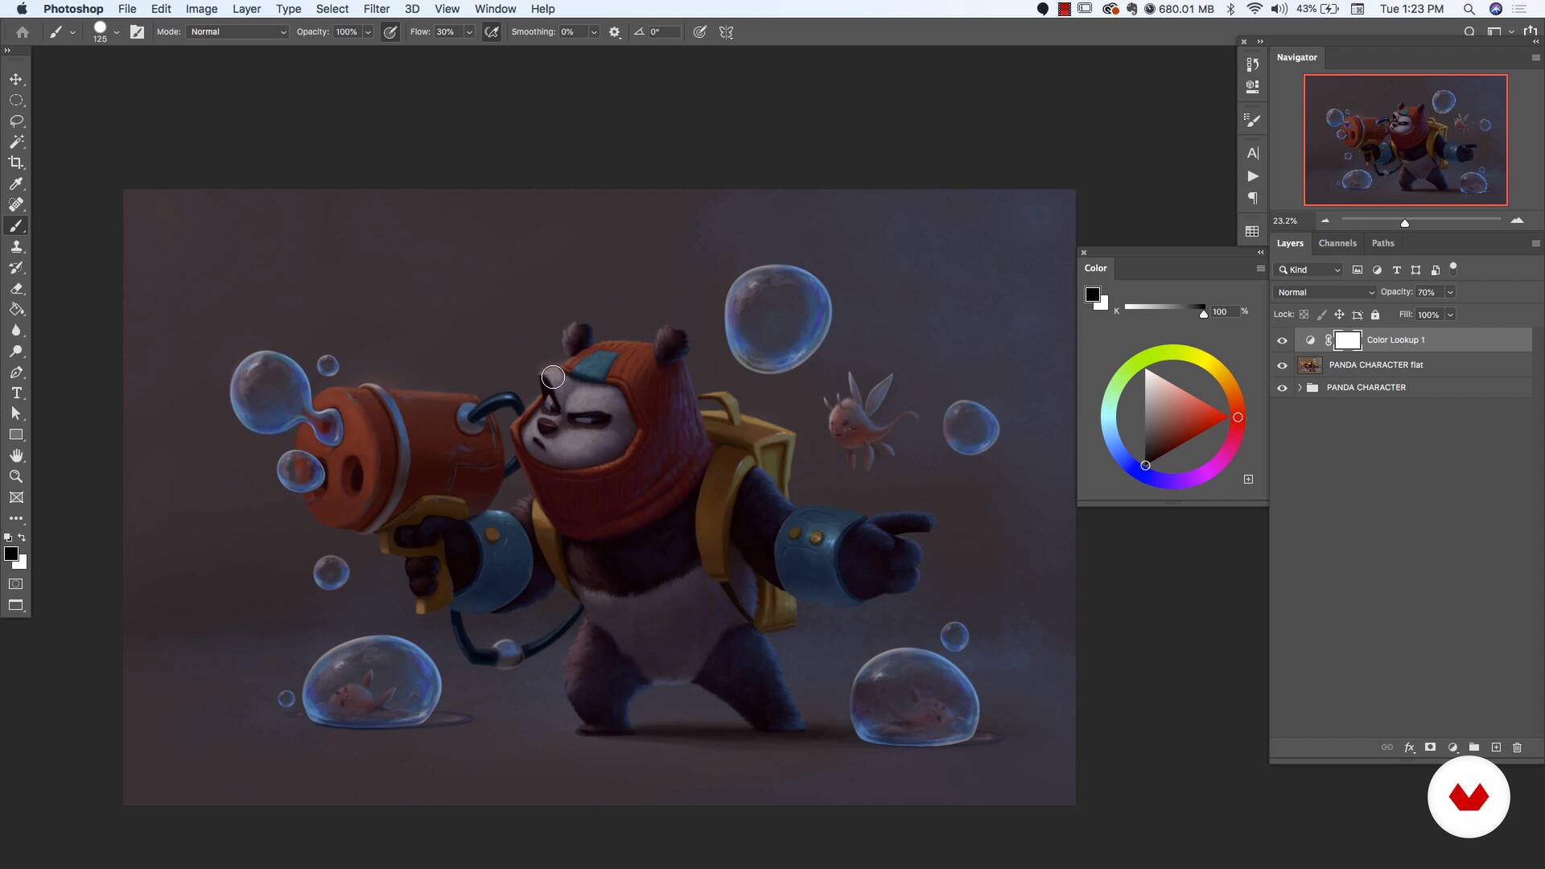Select the Rectangle shape tool
Viewport: 1545px width, 869px height.
pyautogui.click(x=16, y=434)
